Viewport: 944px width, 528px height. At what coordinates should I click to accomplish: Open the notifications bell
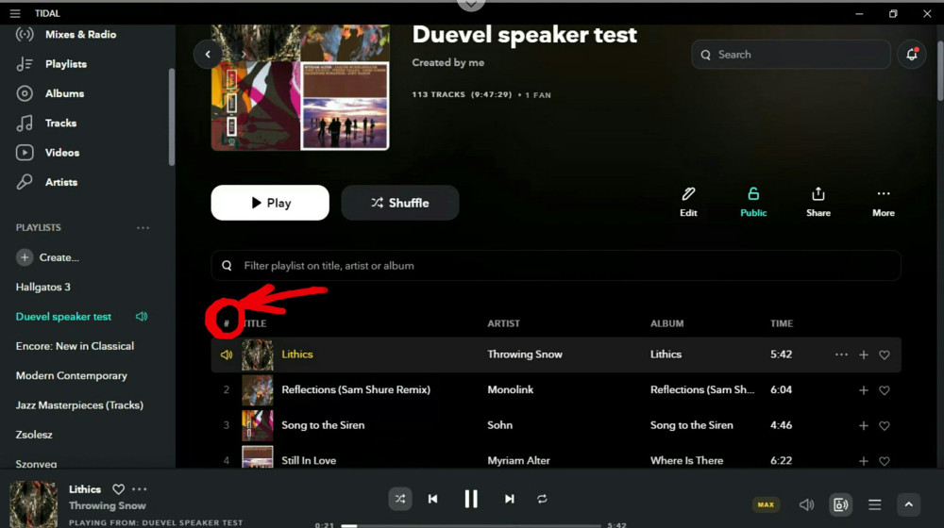pos(912,54)
